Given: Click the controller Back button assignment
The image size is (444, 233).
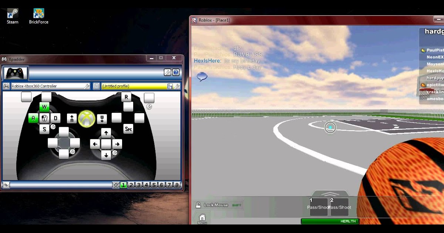Looking at the screenshot, I should (72, 118).
